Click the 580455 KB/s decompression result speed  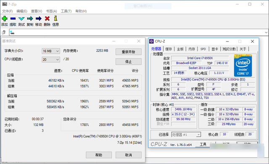tap(55, 107)
